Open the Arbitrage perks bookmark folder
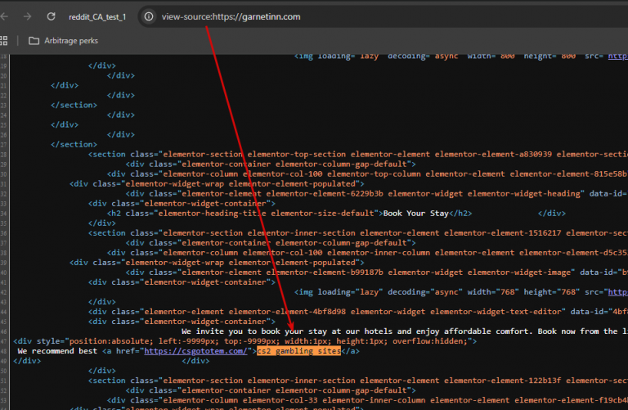Screen dimensions: 628x410 tap(63, 40)
